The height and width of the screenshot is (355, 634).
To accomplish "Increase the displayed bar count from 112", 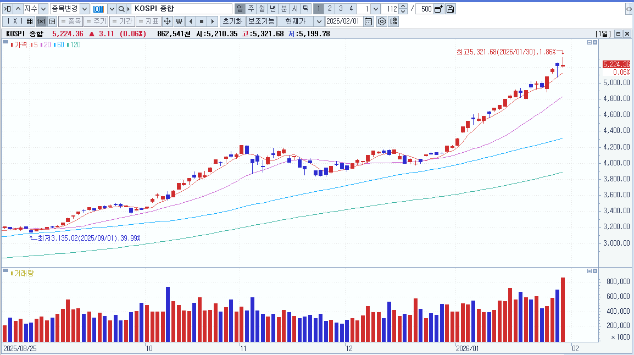I will point(403,7).
